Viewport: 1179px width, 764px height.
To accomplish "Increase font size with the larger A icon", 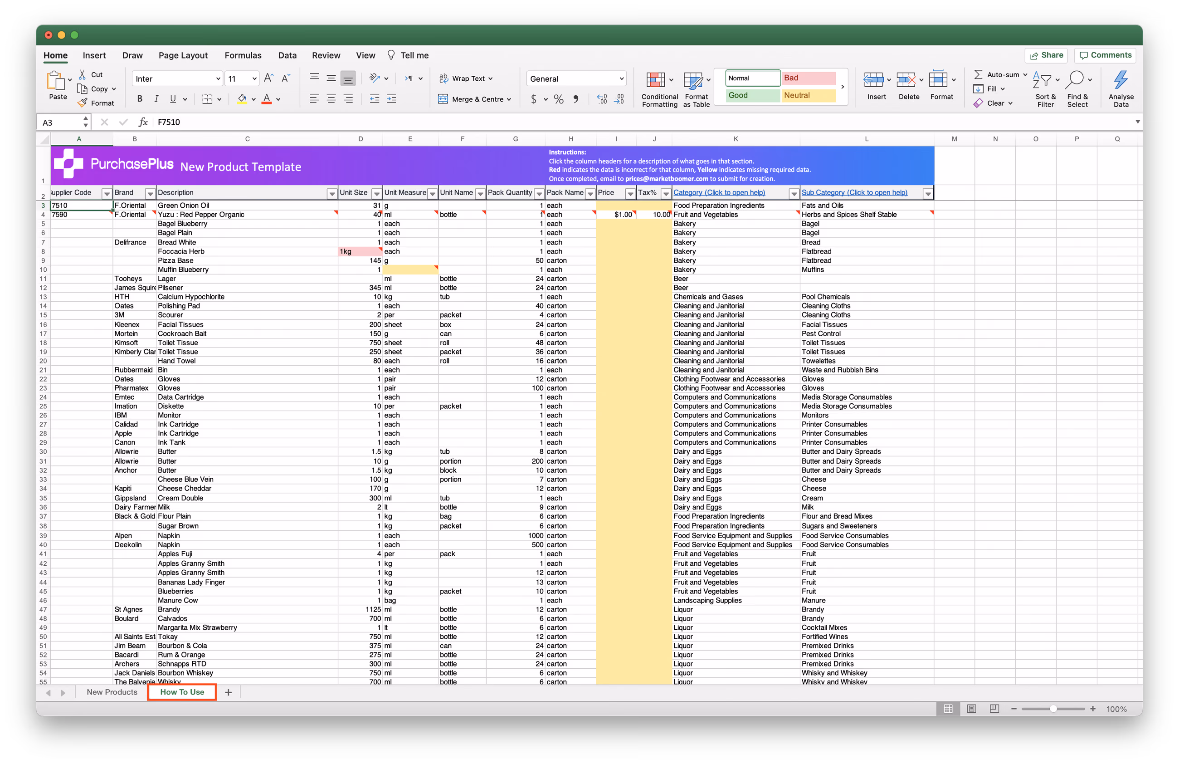I will coord(269,78).
